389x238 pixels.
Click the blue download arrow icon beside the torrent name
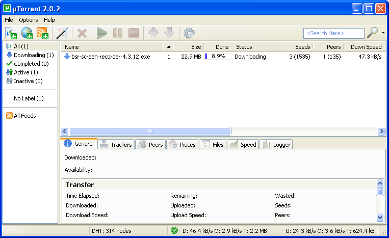(x=67, y=57)
